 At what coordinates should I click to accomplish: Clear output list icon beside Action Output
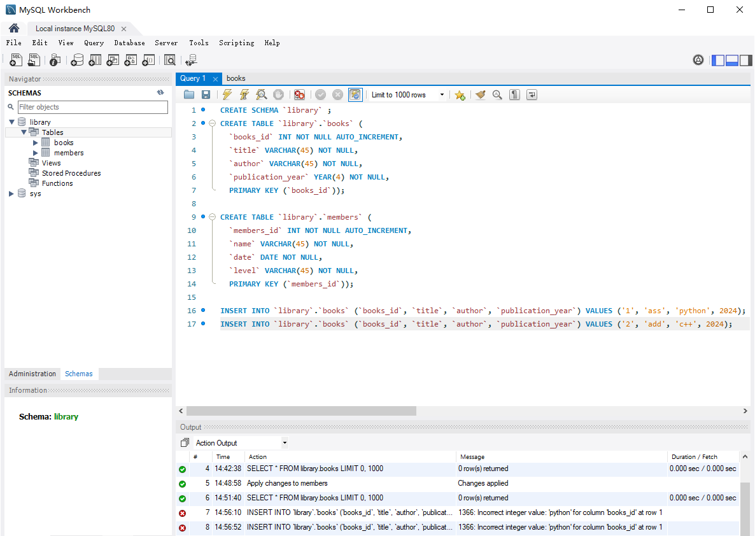point(185,442)
